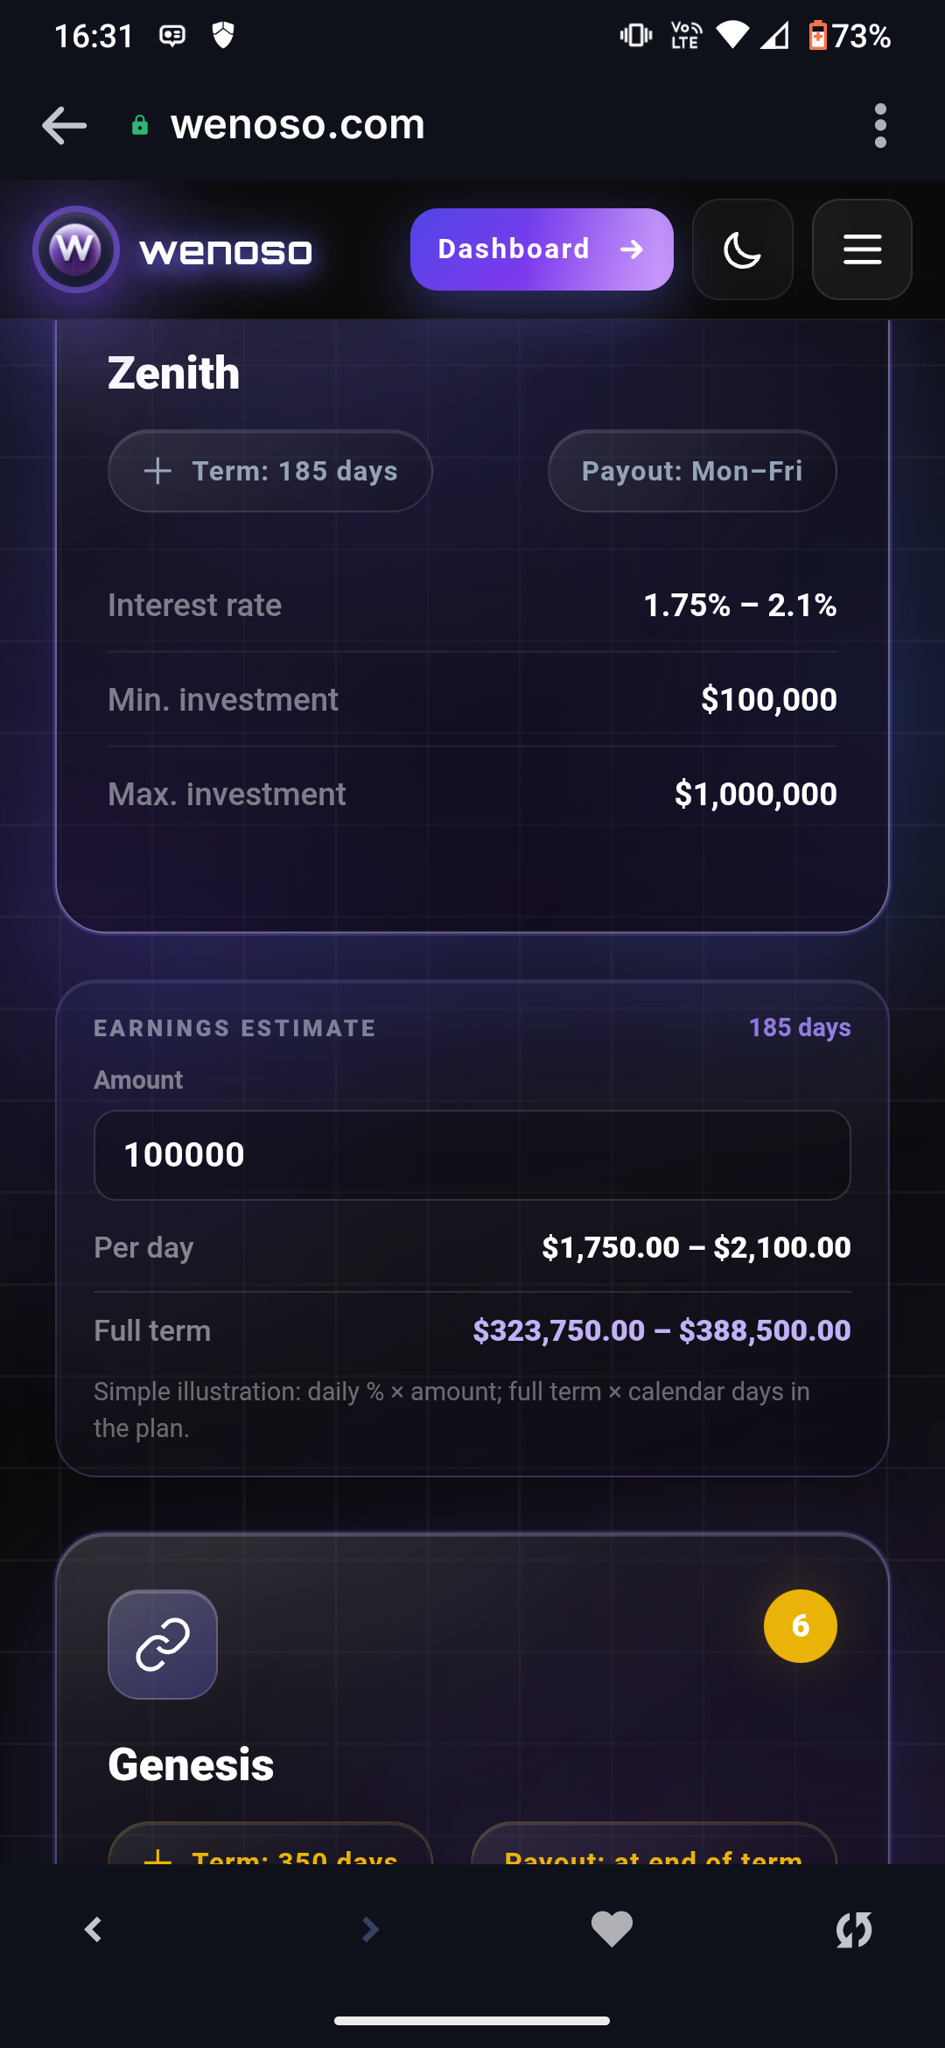This screenshot has width=945, height=2048.
Task: Expand the Term: 350 days pill
Action: point(270,1845)
